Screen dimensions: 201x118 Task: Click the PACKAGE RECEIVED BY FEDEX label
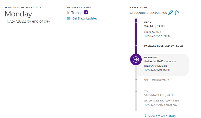163,46
